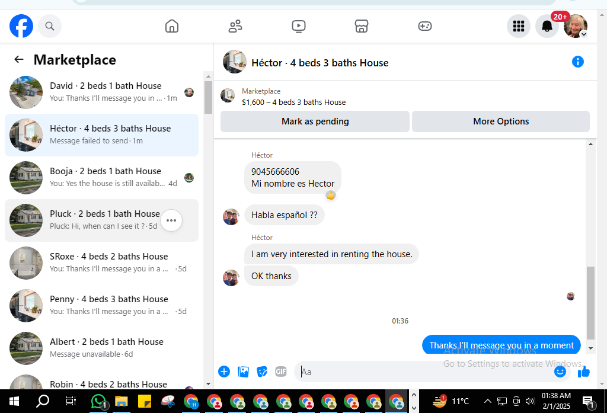Click the thumbs up reaction on message

(x=330, y=195)
